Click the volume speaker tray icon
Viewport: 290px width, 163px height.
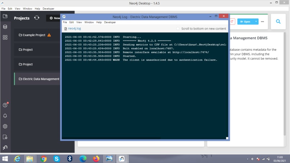pyautogui.click(x=253, y=159)
